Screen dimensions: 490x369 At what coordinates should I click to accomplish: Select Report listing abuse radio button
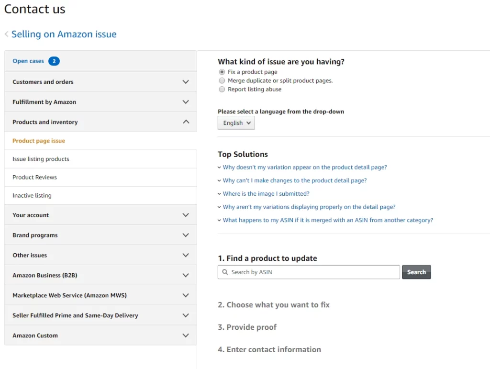(222, 89)
